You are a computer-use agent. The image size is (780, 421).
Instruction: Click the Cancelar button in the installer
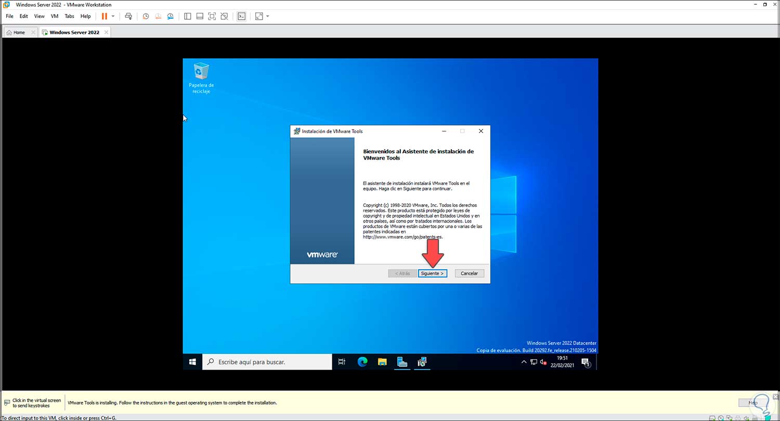470,273
